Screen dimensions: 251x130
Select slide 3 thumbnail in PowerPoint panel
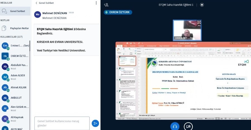pyautogui.click(x=127, y=83)
